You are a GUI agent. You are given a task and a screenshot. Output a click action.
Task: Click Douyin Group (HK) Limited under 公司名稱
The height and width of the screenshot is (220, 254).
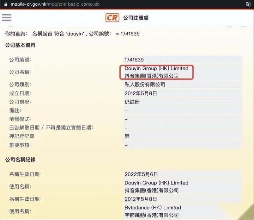(156, 68)
